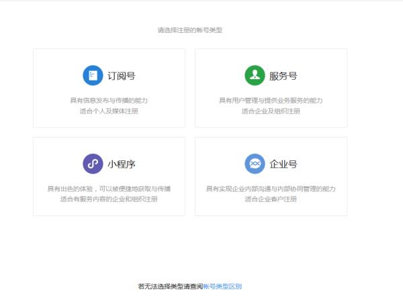Click the text 适合有服务内容的企业和组织注册

tap(109, 199)
